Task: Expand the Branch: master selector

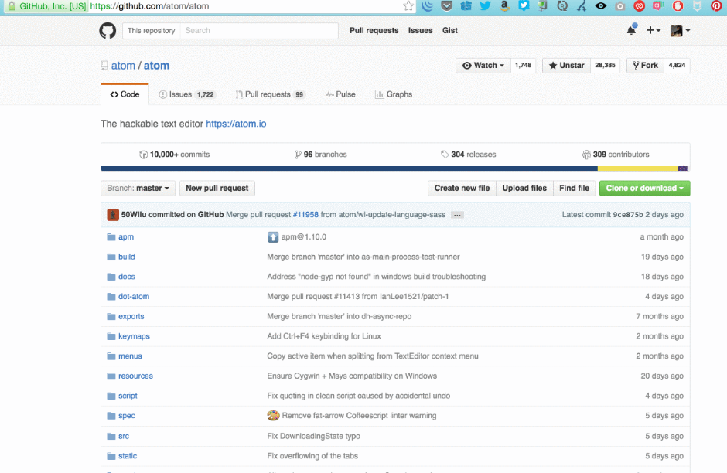Action: tap(138, 188)
